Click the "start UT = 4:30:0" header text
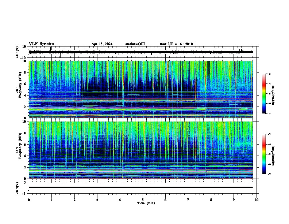Image resolution: width=289 pixels, height=224 pixels. (x=176, y=44)
